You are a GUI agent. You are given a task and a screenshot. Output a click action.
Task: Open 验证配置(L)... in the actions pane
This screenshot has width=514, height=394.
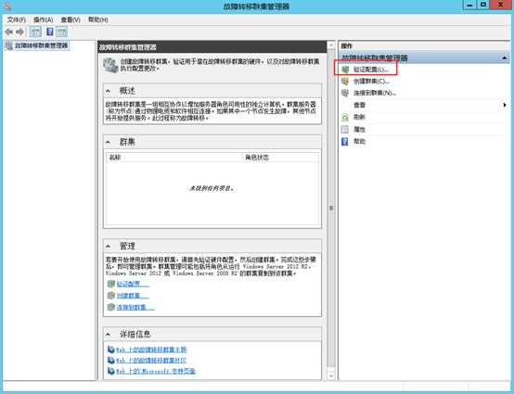pyautogui.click(x=371, y=70)
